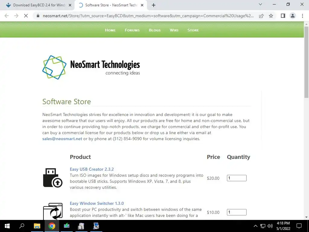Share this page using the share icon
This screenshot has width=309, height=232.
(261, 16)
